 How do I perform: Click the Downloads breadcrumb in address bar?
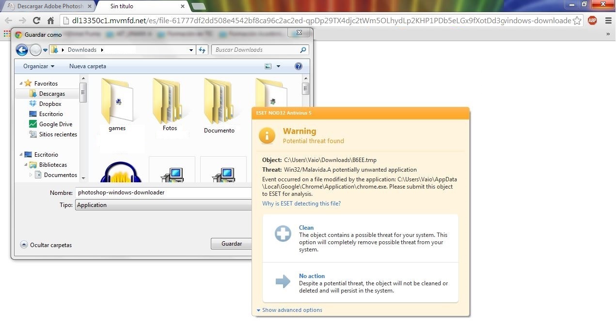pyautogui.click(x=82, y=50)
